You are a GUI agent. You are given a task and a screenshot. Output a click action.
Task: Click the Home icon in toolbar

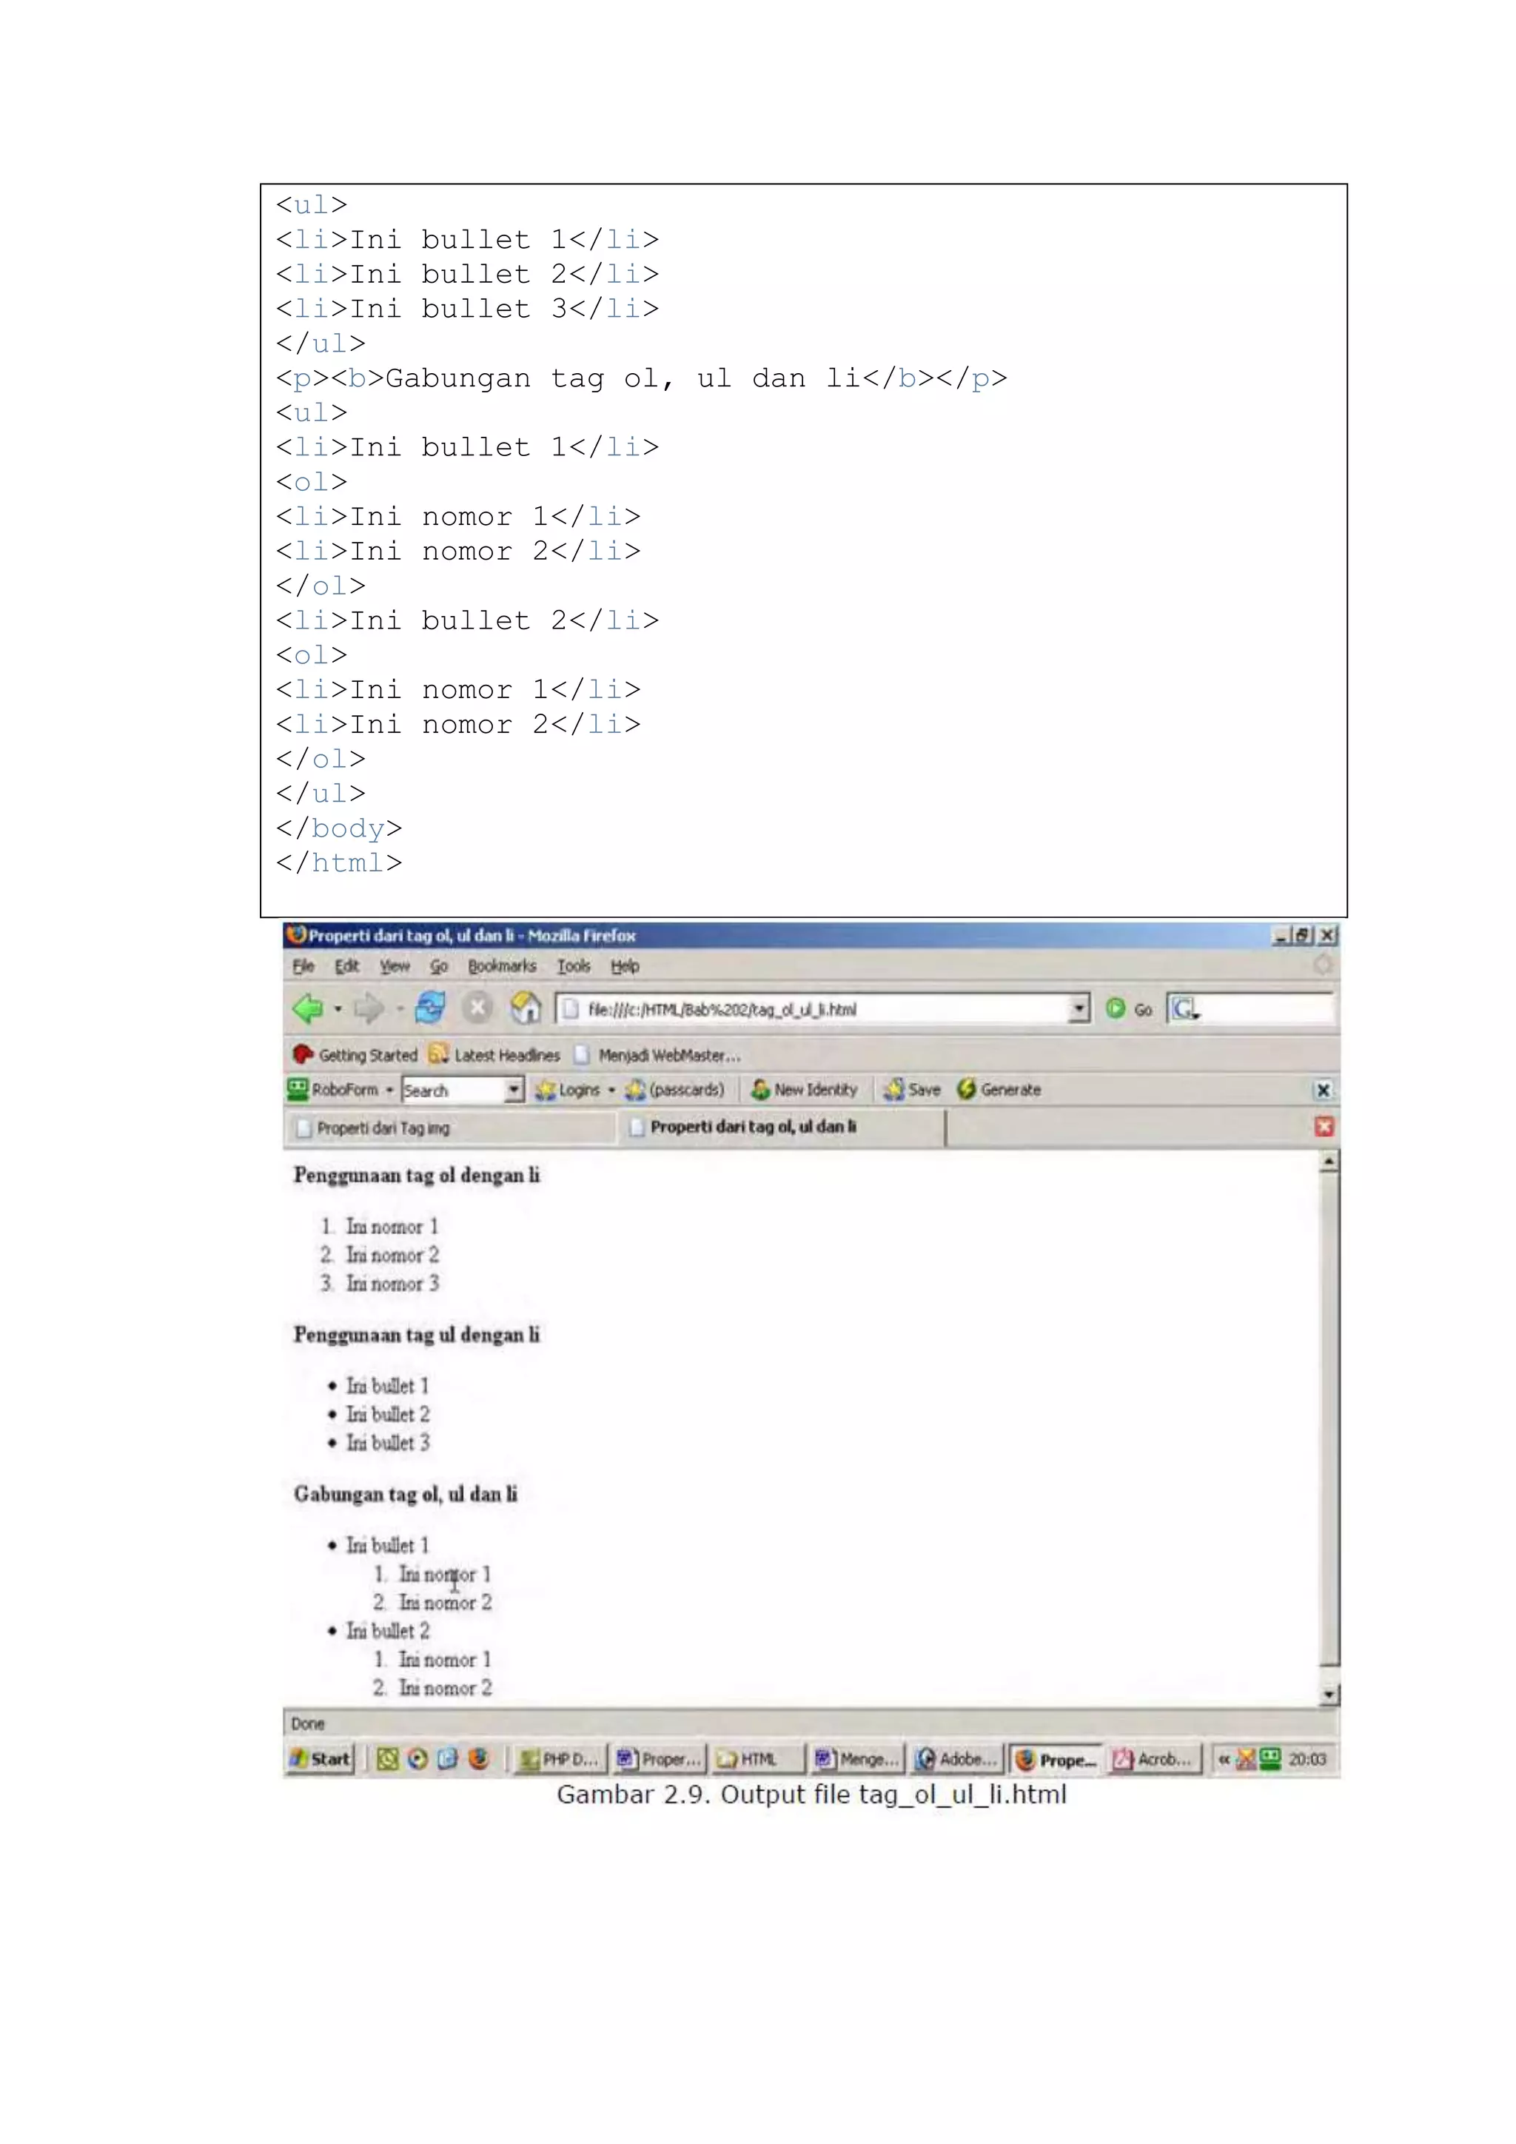(x=526, y=1008)
